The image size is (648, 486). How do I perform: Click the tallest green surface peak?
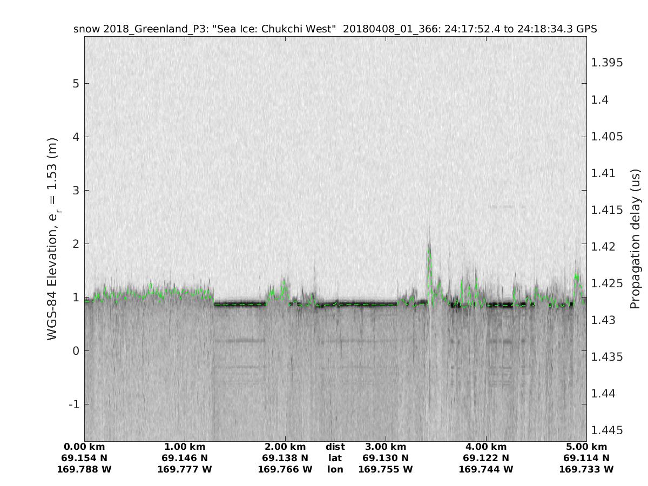429,246
